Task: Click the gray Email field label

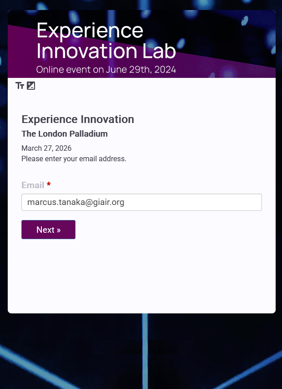Action: (33, 185)
